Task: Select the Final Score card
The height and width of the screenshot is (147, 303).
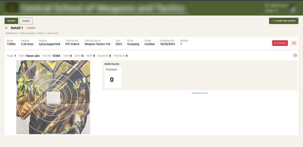Action: [x=113, y=77]
